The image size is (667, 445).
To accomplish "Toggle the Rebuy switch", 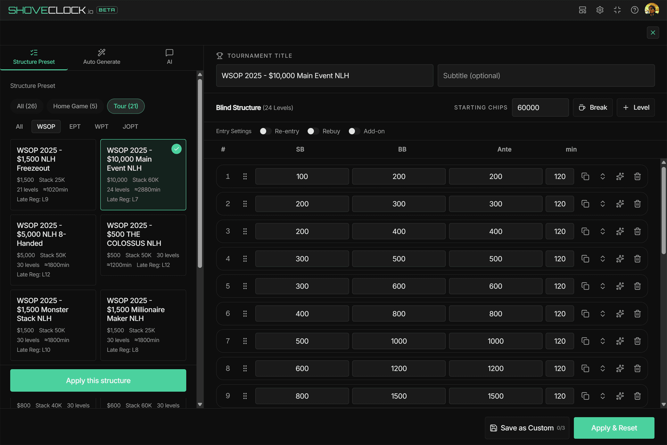I will [x=313, y=131].
